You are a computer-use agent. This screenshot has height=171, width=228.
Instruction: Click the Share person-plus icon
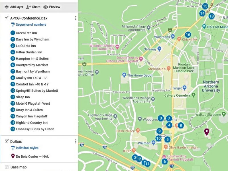28,7
